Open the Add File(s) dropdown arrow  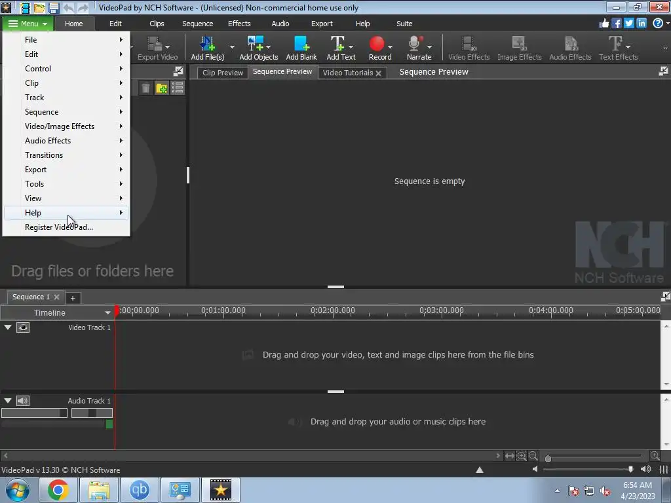(x=232, y=47)
